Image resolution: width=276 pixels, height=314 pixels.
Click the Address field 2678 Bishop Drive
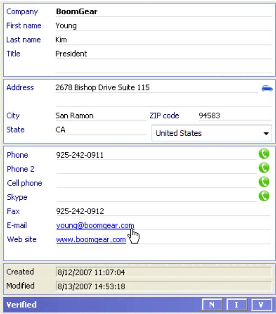click(x=157, y=88)
